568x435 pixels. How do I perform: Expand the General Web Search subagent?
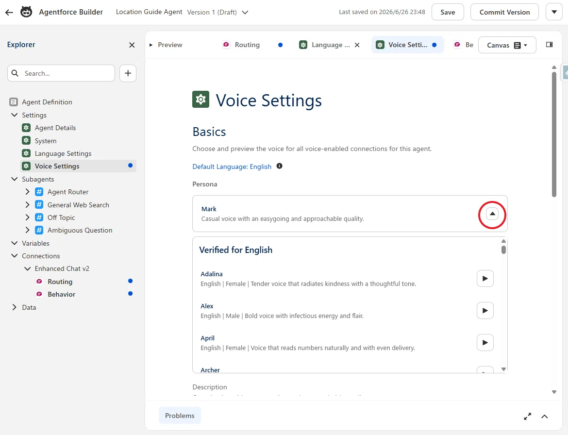28,205
